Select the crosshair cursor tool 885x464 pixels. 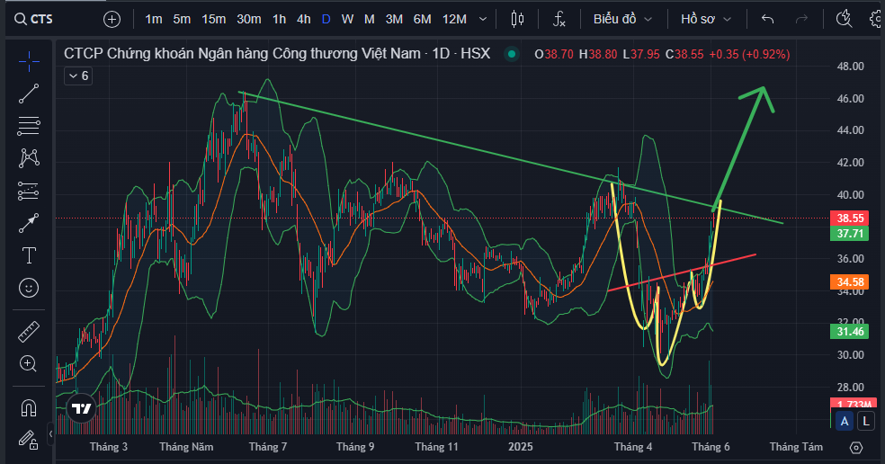point(29,61)
